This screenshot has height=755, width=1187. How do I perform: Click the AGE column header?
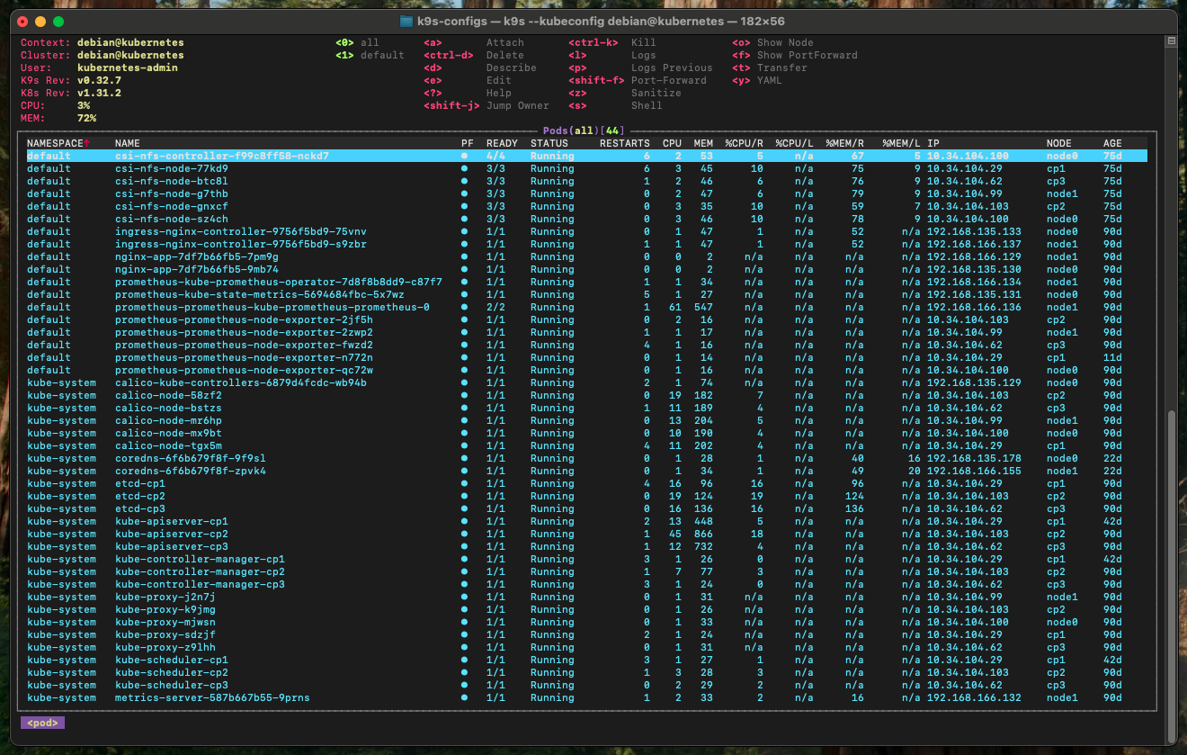(x=1112, y=143)
